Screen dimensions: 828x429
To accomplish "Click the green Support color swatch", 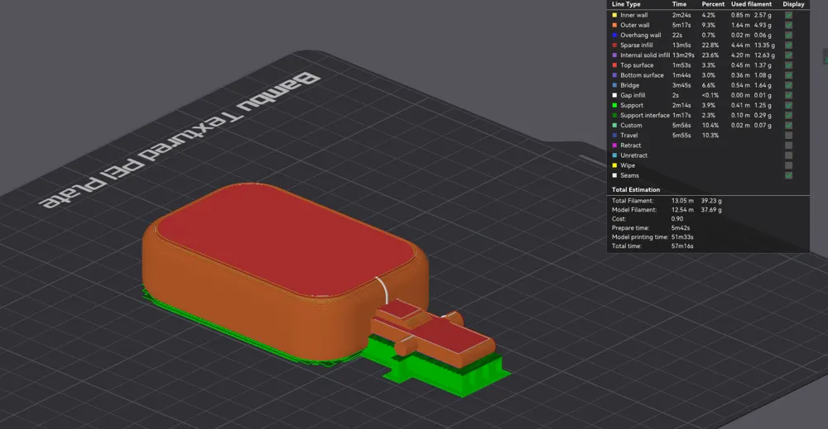I will (x=614, y=106).
